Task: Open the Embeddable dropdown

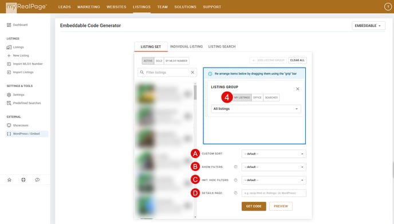Action: (x=368, y=26)
